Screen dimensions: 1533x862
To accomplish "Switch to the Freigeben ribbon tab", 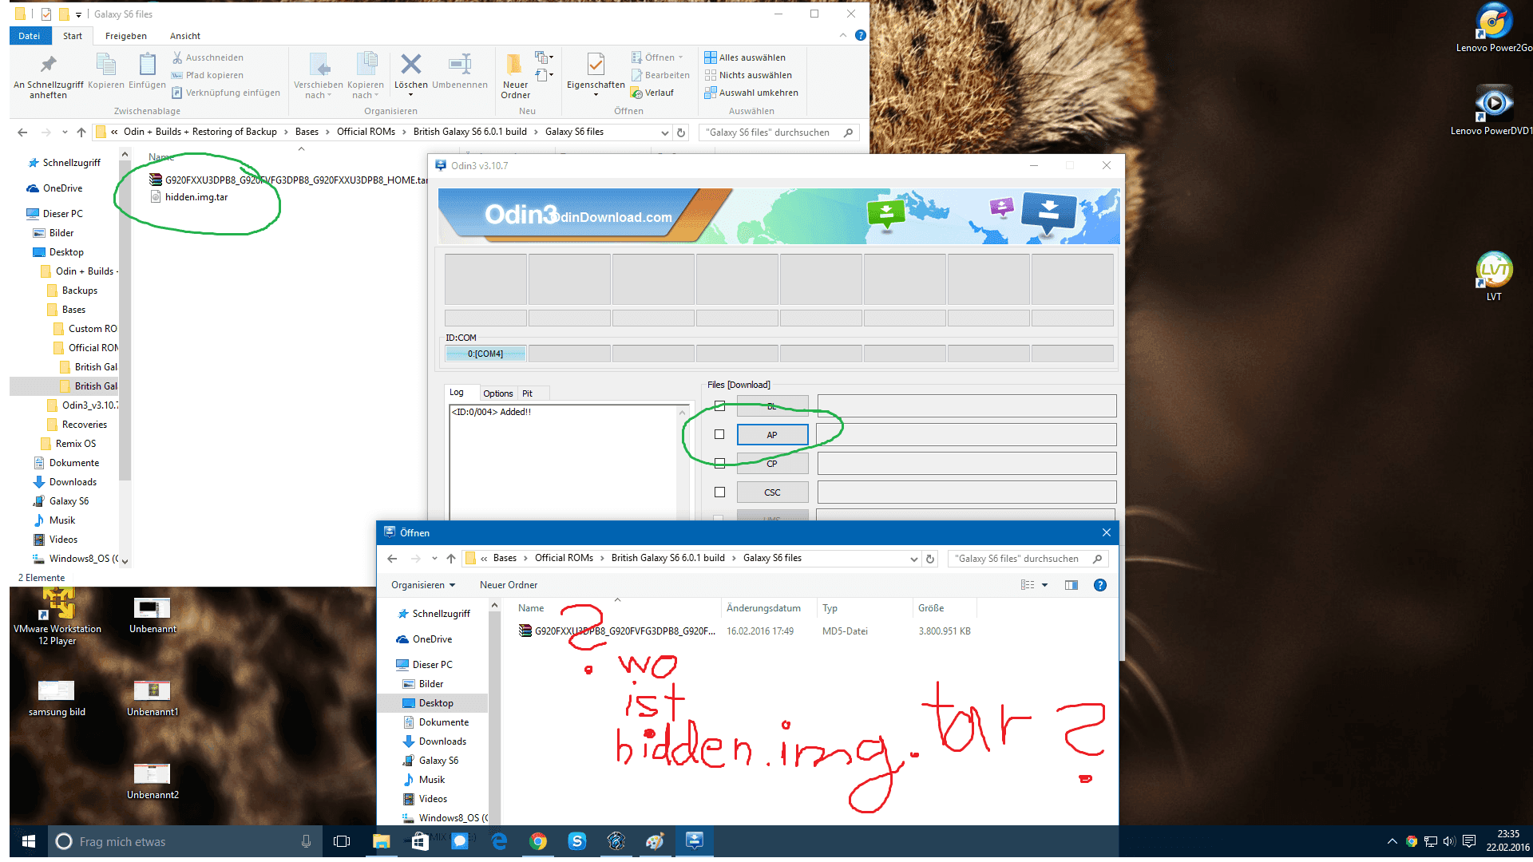I will pos(125,36).
